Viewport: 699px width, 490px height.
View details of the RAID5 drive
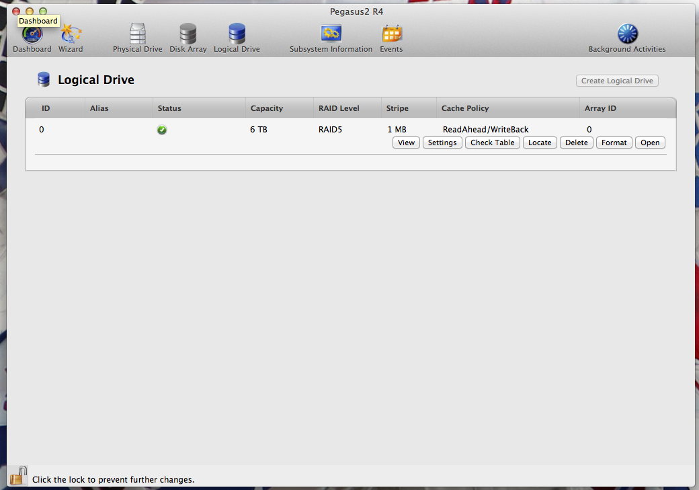tap(406, 142)
